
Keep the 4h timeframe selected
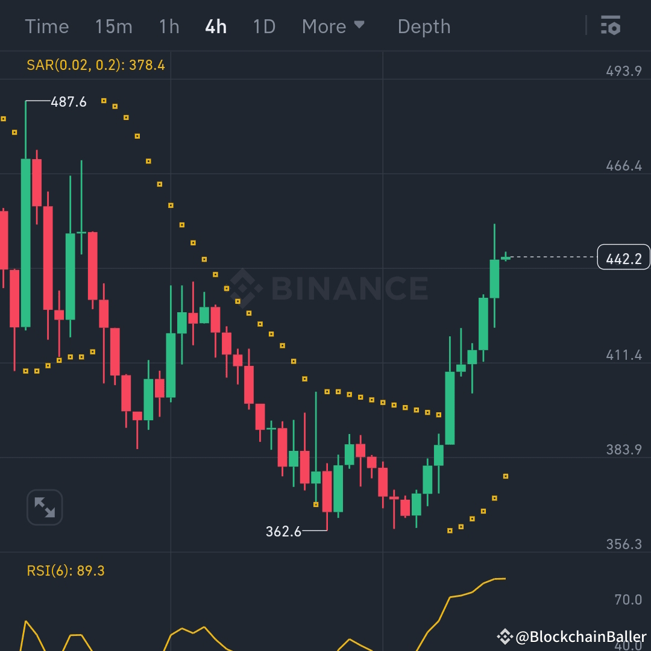[x=216, y=26]
